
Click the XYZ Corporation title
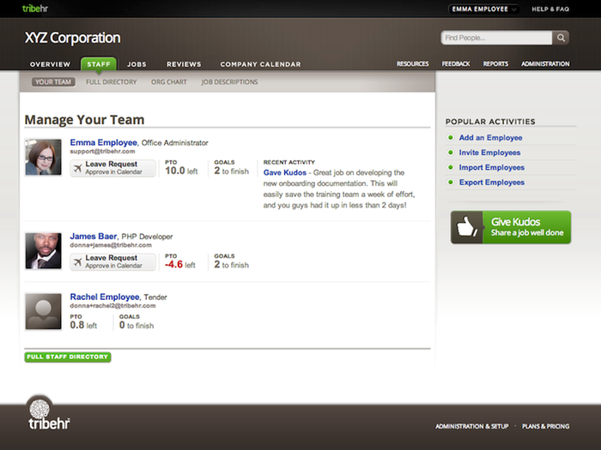tap(72, 38)
